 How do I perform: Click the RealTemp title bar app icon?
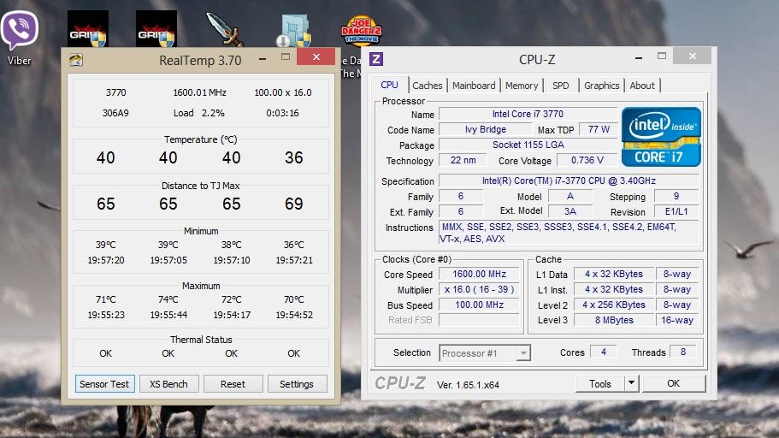(76, 60)
